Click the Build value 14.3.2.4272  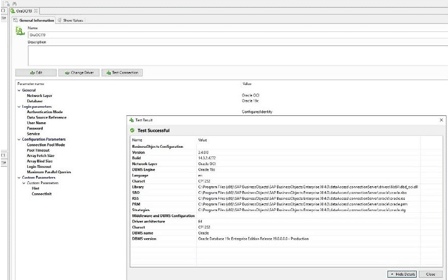coord(206,158)
